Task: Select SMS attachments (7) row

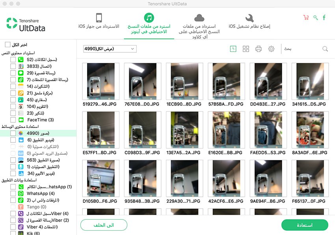Action: [x=38, y=80]
